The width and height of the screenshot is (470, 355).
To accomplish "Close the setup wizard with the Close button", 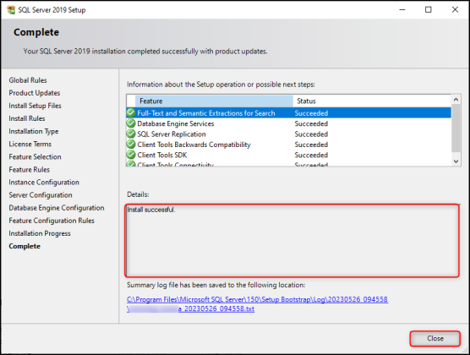I will point(435,338).
